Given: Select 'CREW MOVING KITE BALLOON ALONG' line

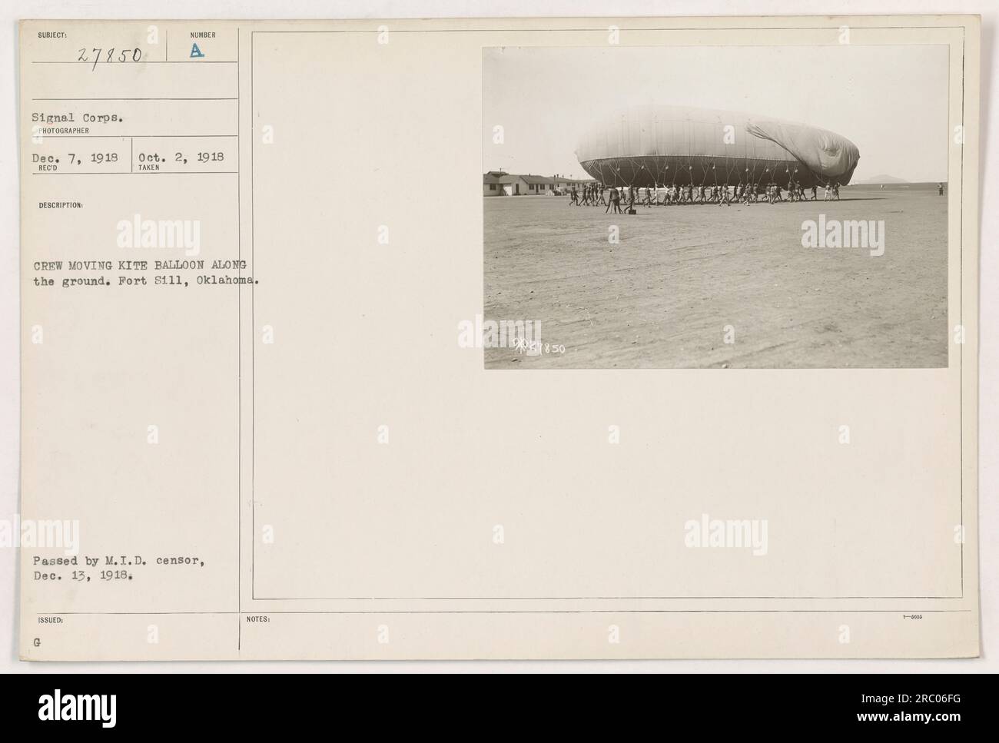Looking at the screenshot, I should point(138,265).
